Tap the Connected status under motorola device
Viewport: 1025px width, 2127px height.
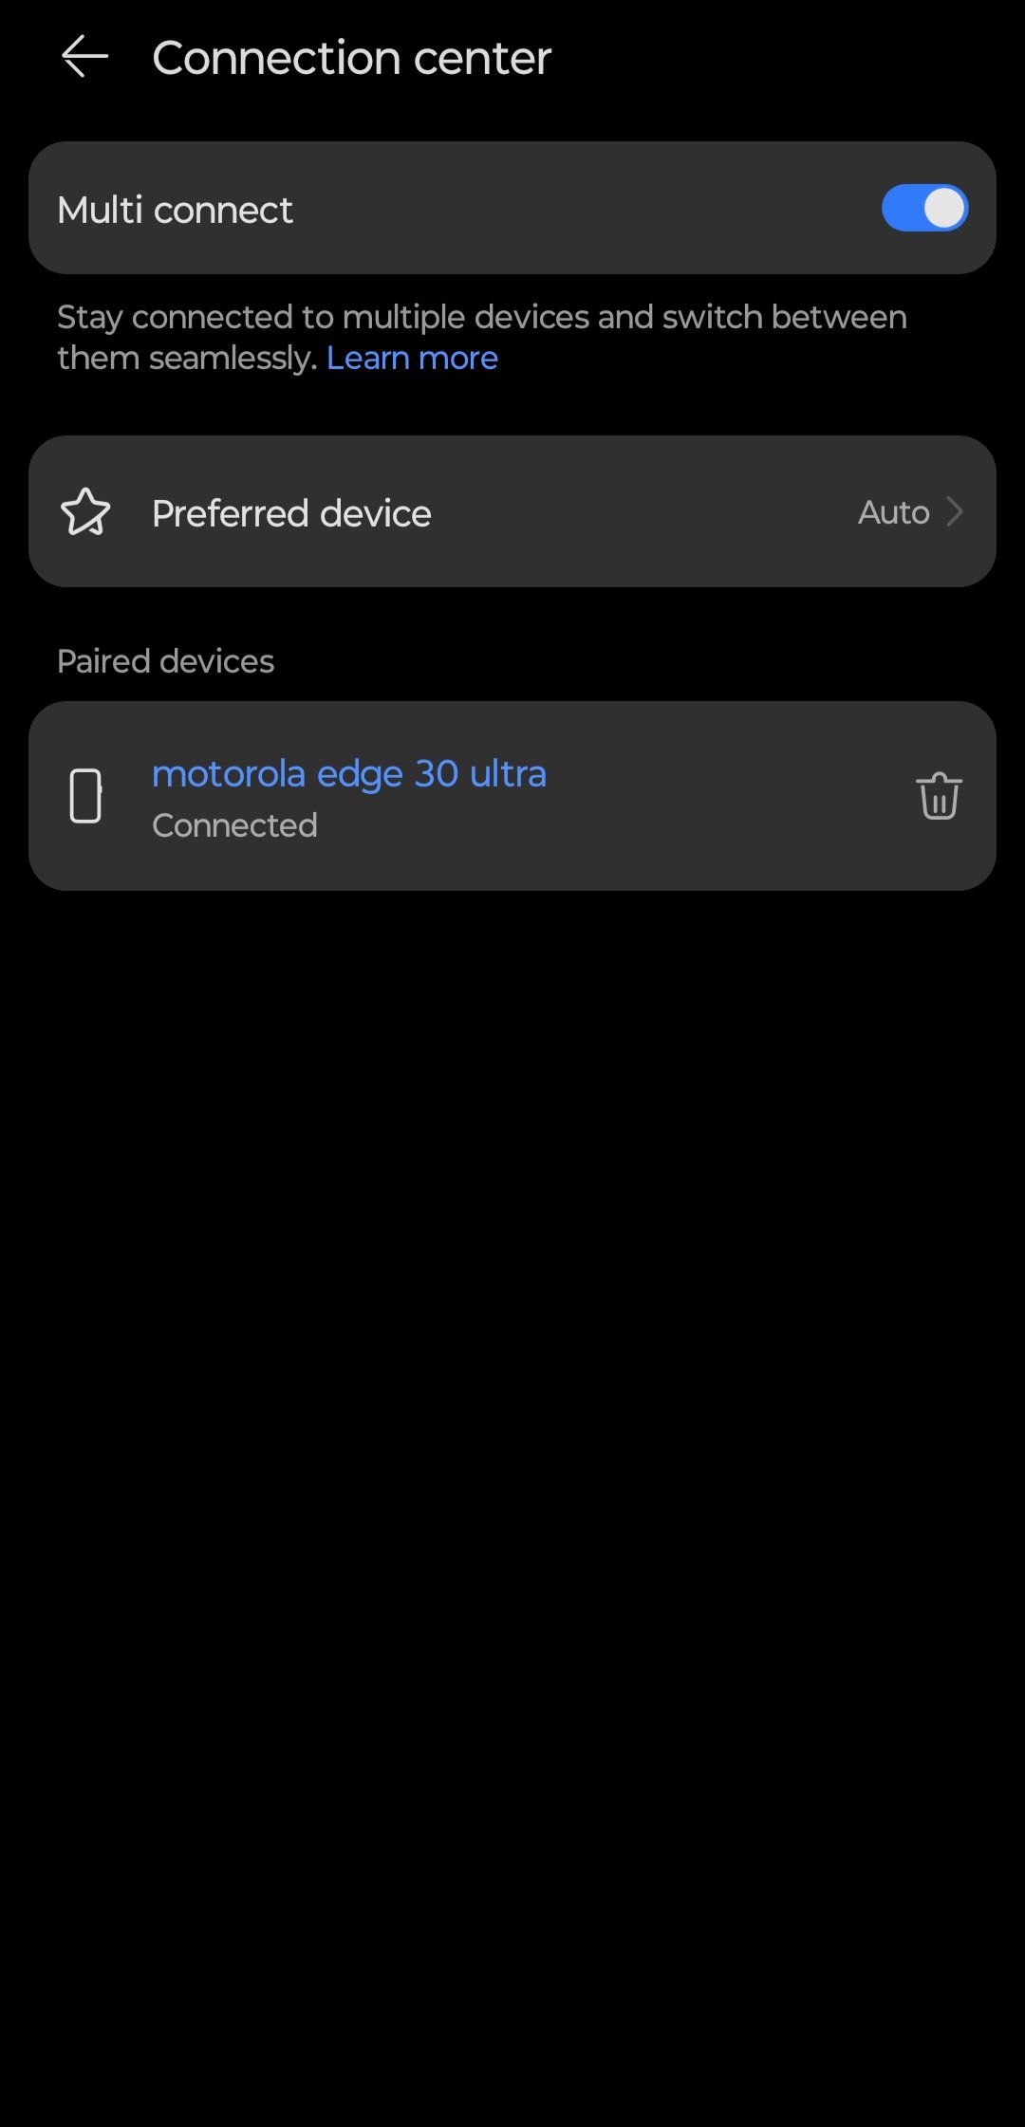click(x=234, y=825)
